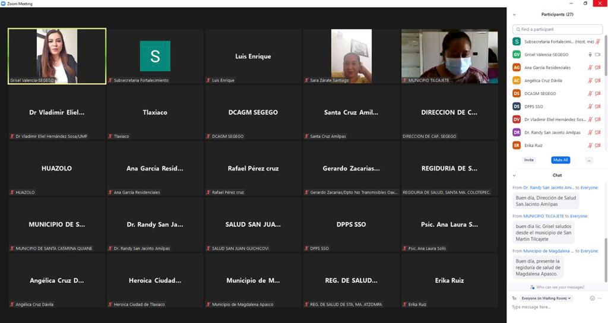Click the Invite button
The height and width of the screenshot is (323, 608).
[528, 160]
